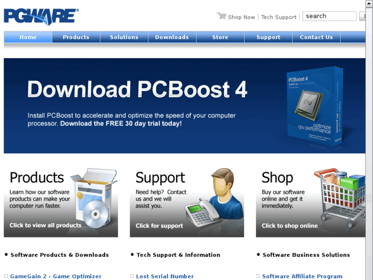
Task: Follow the Shop Now link
Action: [x=241, y=17]
